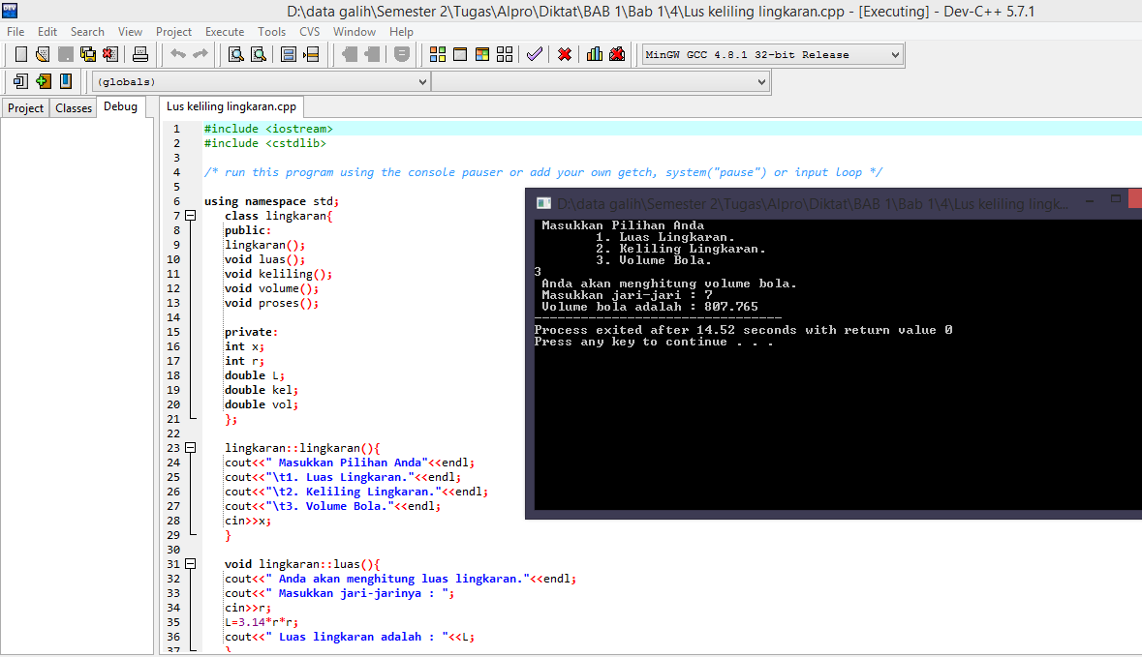Click the Compile icon with four colored squares
The width and height of the screenshot is (1142, 657).
(x=438, y=54)
